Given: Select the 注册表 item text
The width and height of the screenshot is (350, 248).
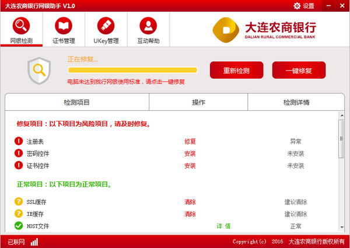Looking at the screenshot, I should click(35, 142).
